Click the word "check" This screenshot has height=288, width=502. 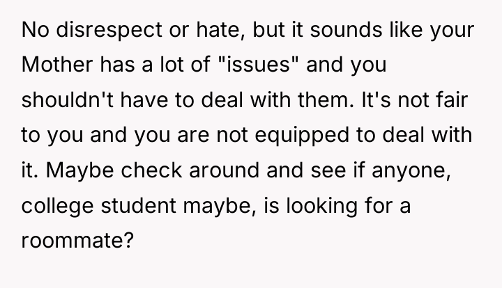(x=151, y=170)
